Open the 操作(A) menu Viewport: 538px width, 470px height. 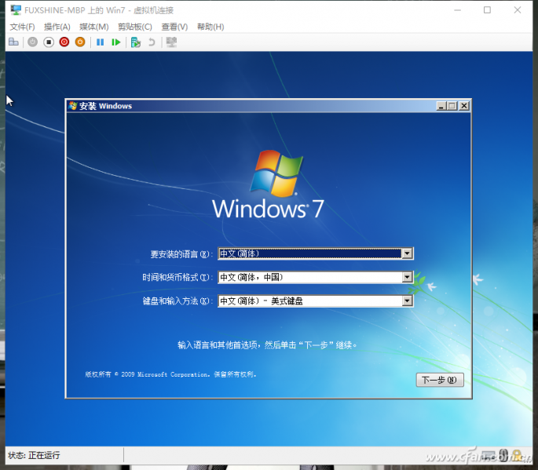tap(57, 27)
